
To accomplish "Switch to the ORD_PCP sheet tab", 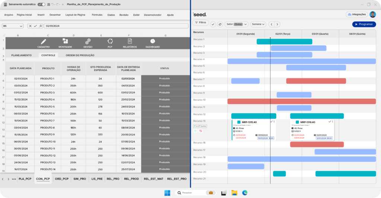I will point(61,179).
